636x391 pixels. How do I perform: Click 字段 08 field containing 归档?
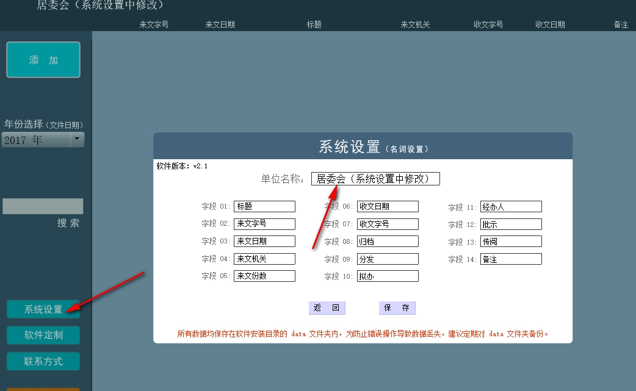(388, 241)
